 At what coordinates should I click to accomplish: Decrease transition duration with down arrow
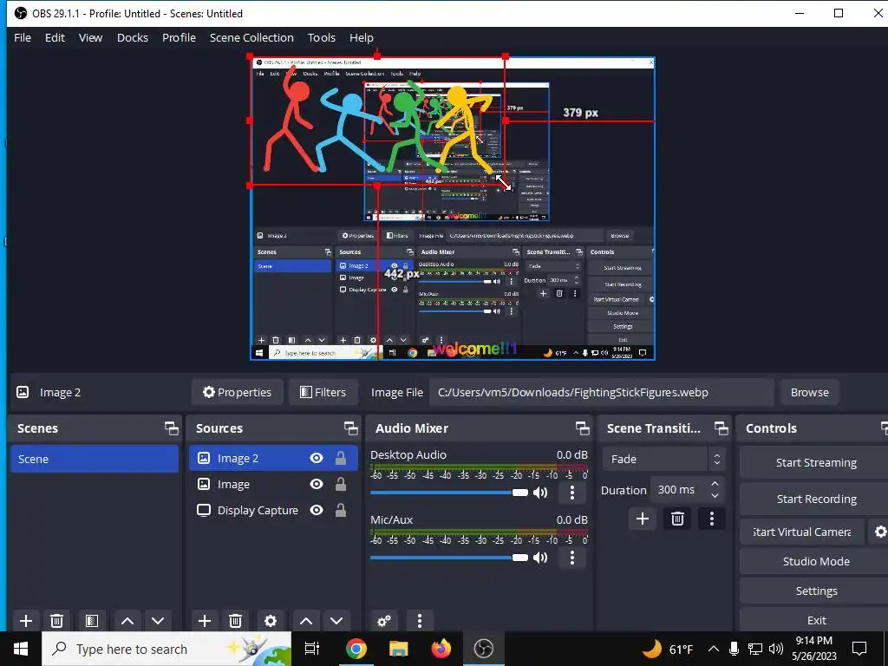pyautogui.click(x=715, y=496)
